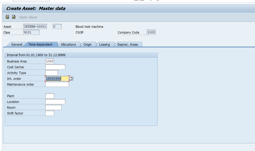Click the Blood test machine description
Image resolution: width=255 pixels, height=151 pixels.
tap(89, 27)
